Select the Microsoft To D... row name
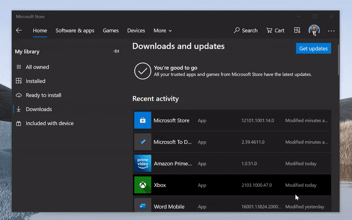Viewport: 352px width, 220px height. pyautogui.click(x=172, y=142)
